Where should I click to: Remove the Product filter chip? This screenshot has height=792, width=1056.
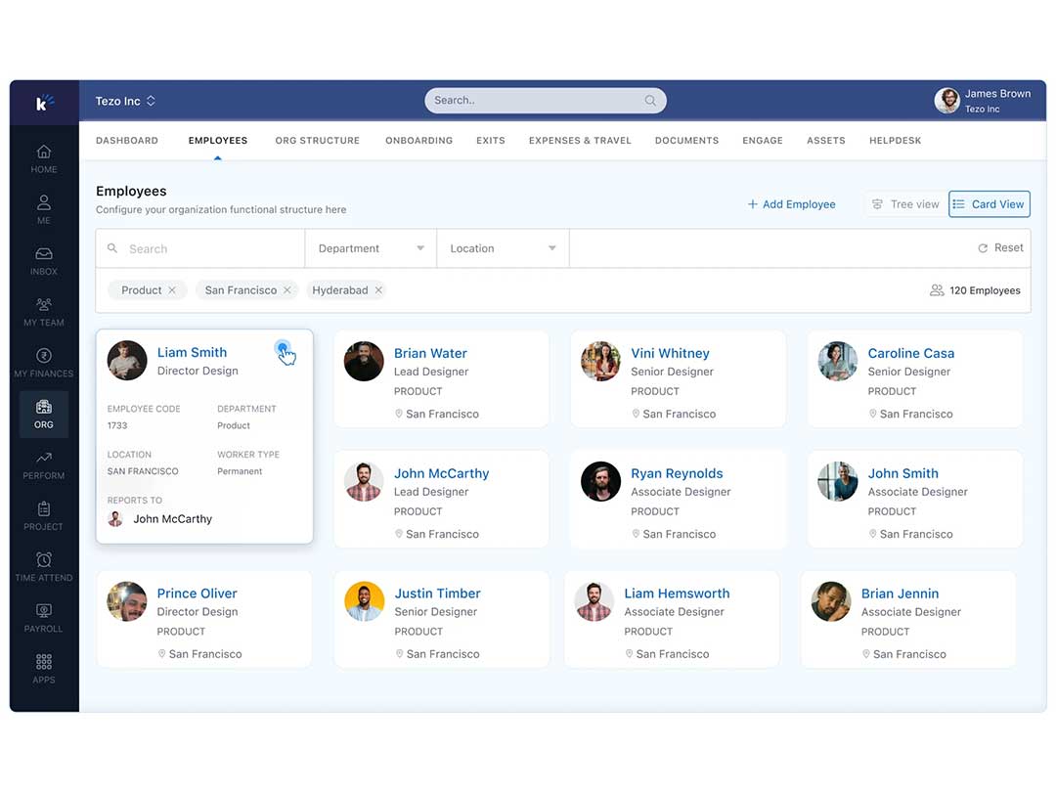coord(172,290)
